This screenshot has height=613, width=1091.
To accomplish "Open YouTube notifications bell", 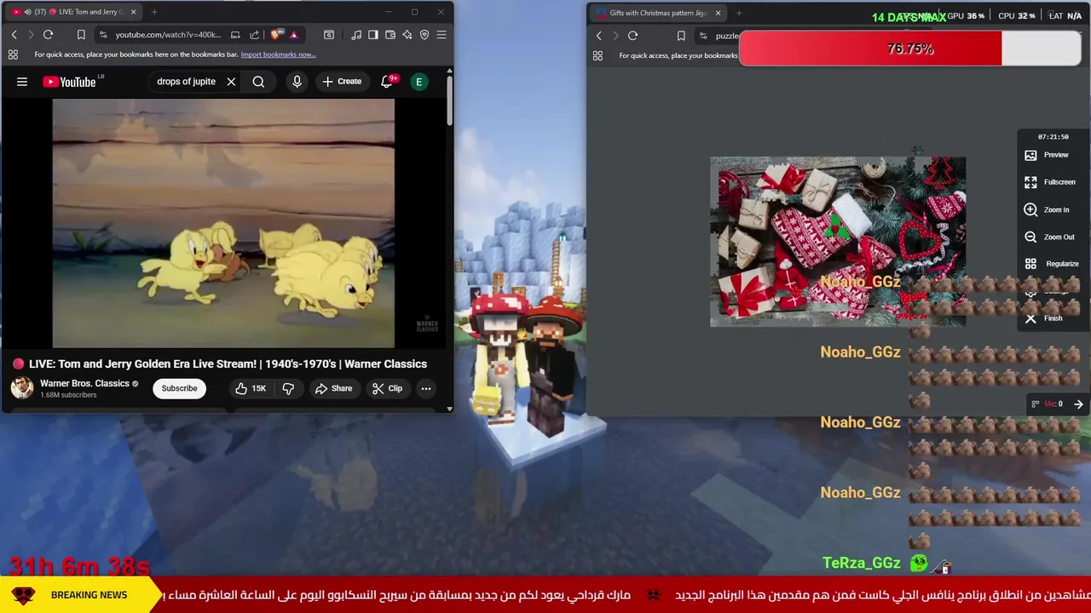I will click(387, 82).
